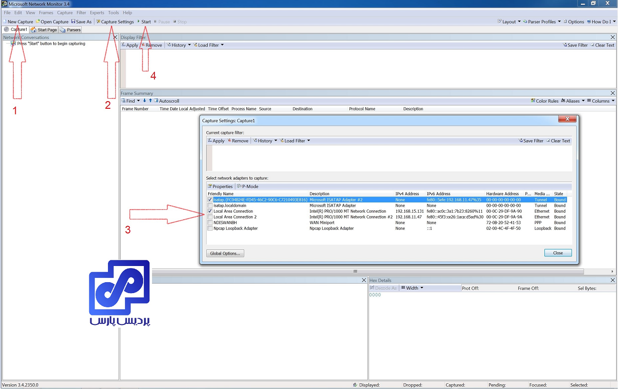
Task: Uncheck the Local Area Connection checkbox
Action: [210, 211]
